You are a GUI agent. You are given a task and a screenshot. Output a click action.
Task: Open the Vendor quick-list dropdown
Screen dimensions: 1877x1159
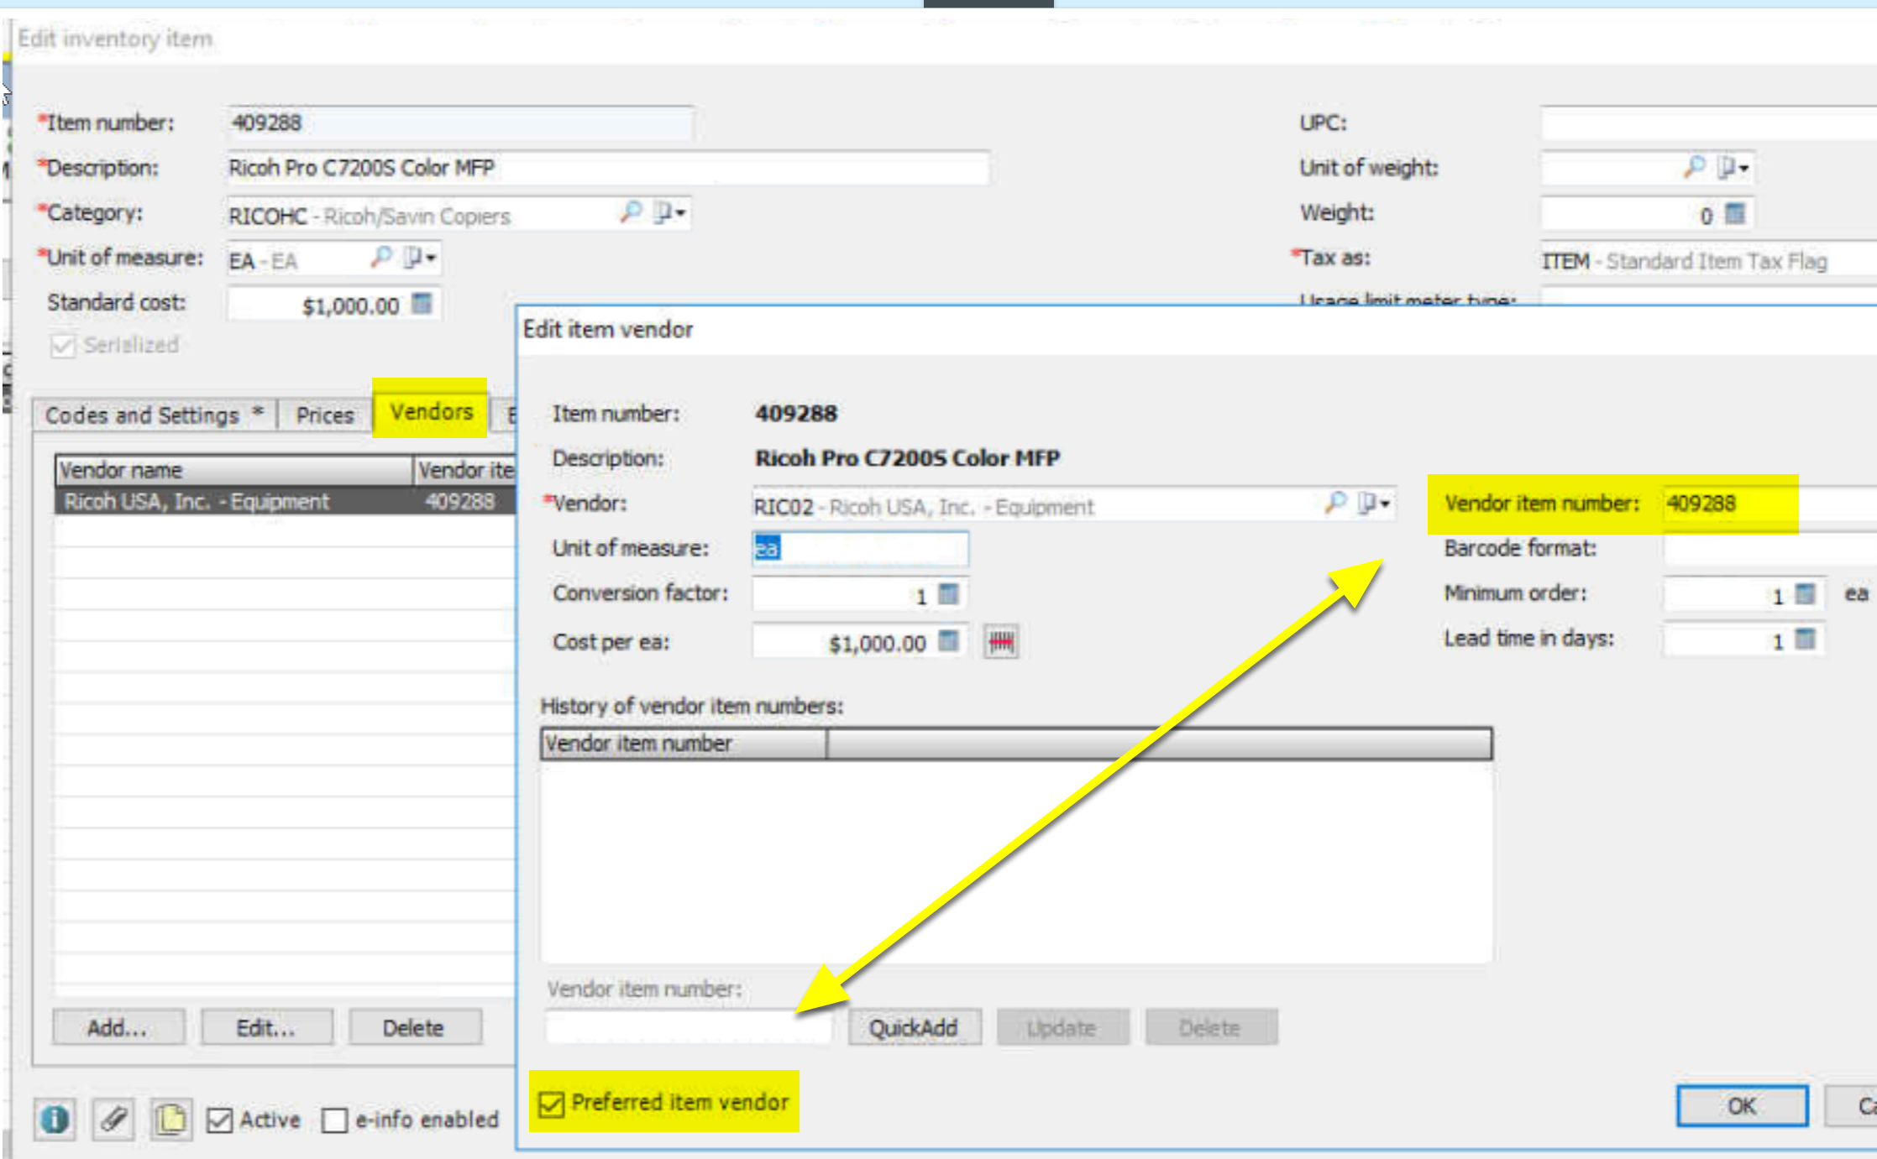[x=1374, y=504]
